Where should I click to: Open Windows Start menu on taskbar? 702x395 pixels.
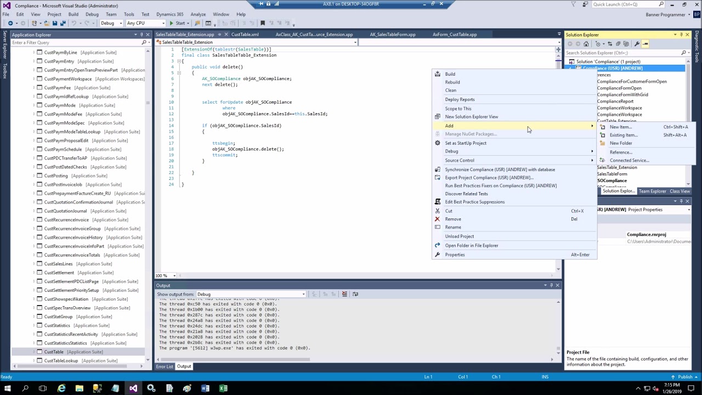[8, 388]
